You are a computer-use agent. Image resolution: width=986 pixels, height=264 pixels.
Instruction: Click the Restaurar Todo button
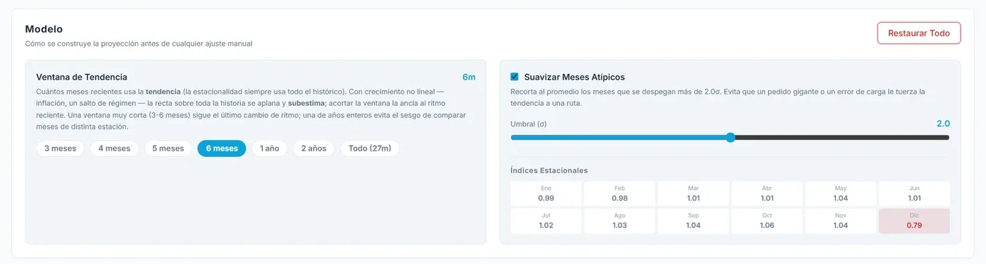click(x=918, y=33)
